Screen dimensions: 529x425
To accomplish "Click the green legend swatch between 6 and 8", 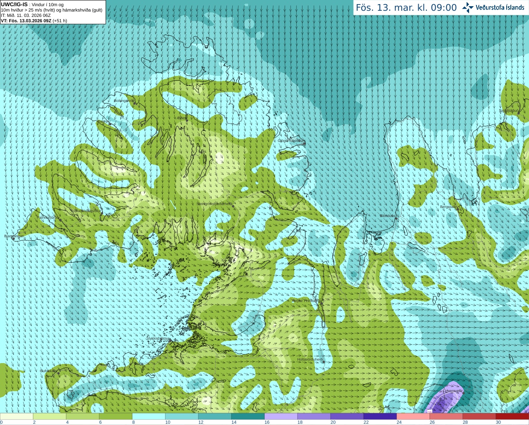I will pos(116,416).
